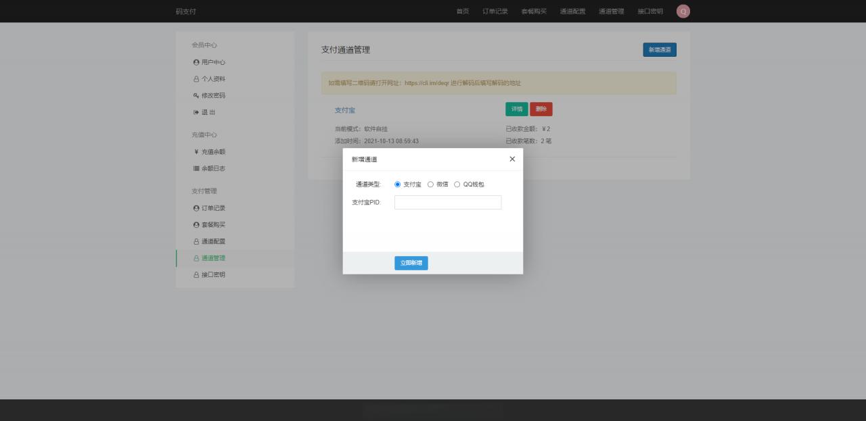
Task: Click the 码支付 site logo
Action: (x=185, y=11)
